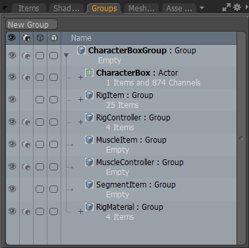Click the render camera icon for RigController
Image resolution: width=249 pixels, height=248 pixels.
coord(26,122)
